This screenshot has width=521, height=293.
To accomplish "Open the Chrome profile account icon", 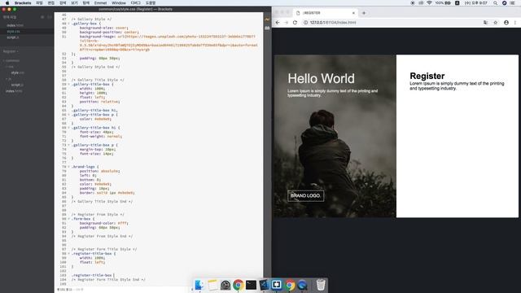I will pos(506,23).
